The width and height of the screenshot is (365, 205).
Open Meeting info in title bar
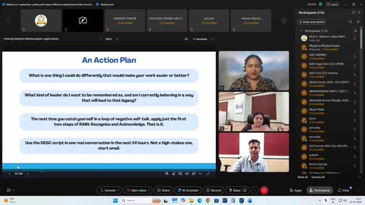(x=105, y=4)
